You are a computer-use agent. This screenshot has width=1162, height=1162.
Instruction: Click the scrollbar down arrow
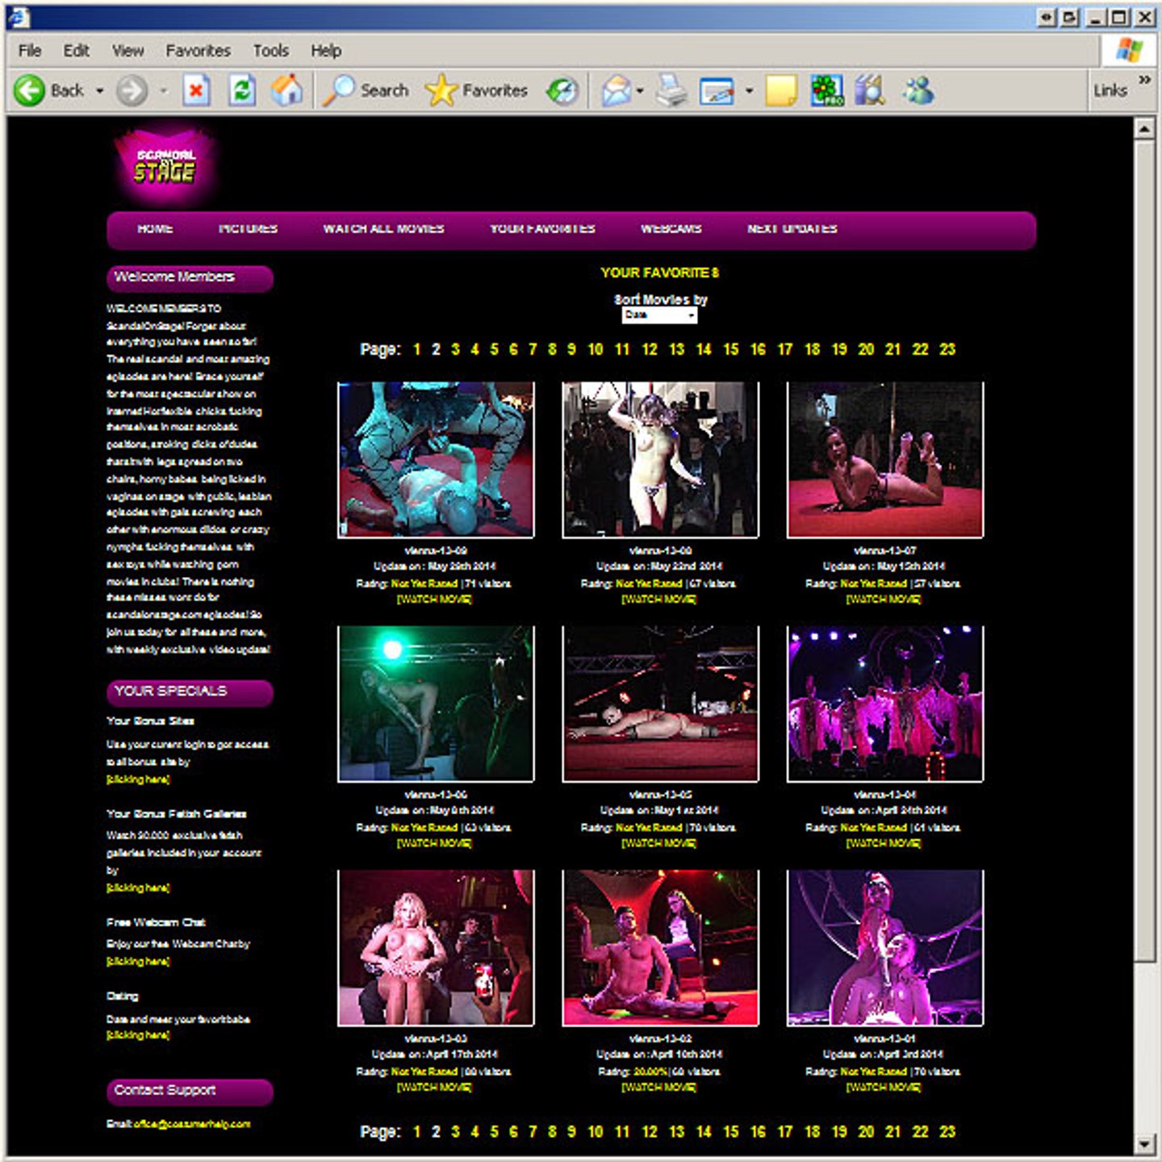coord(1143,1143)
